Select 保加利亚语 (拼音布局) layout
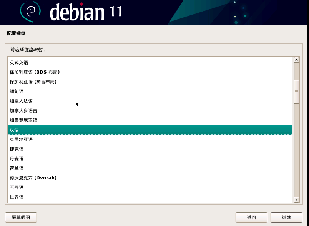309x226 pixels. click(x=150, y=82)
